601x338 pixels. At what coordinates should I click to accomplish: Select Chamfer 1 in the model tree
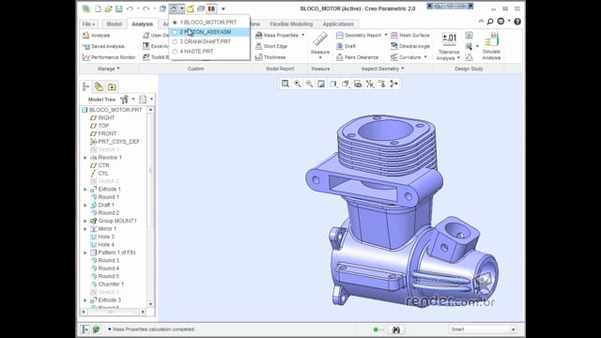(107, 284)
